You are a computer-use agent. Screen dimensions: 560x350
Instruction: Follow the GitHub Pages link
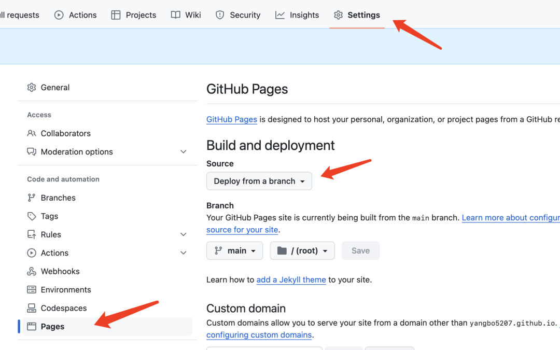click(x=231, y=120)
